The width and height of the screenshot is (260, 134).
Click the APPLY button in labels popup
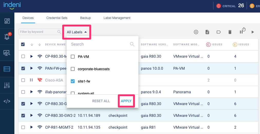pyautogui.click(x=126, y=101)
